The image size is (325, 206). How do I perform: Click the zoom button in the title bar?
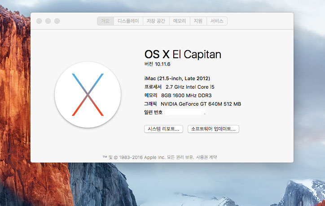coord(57,21)
